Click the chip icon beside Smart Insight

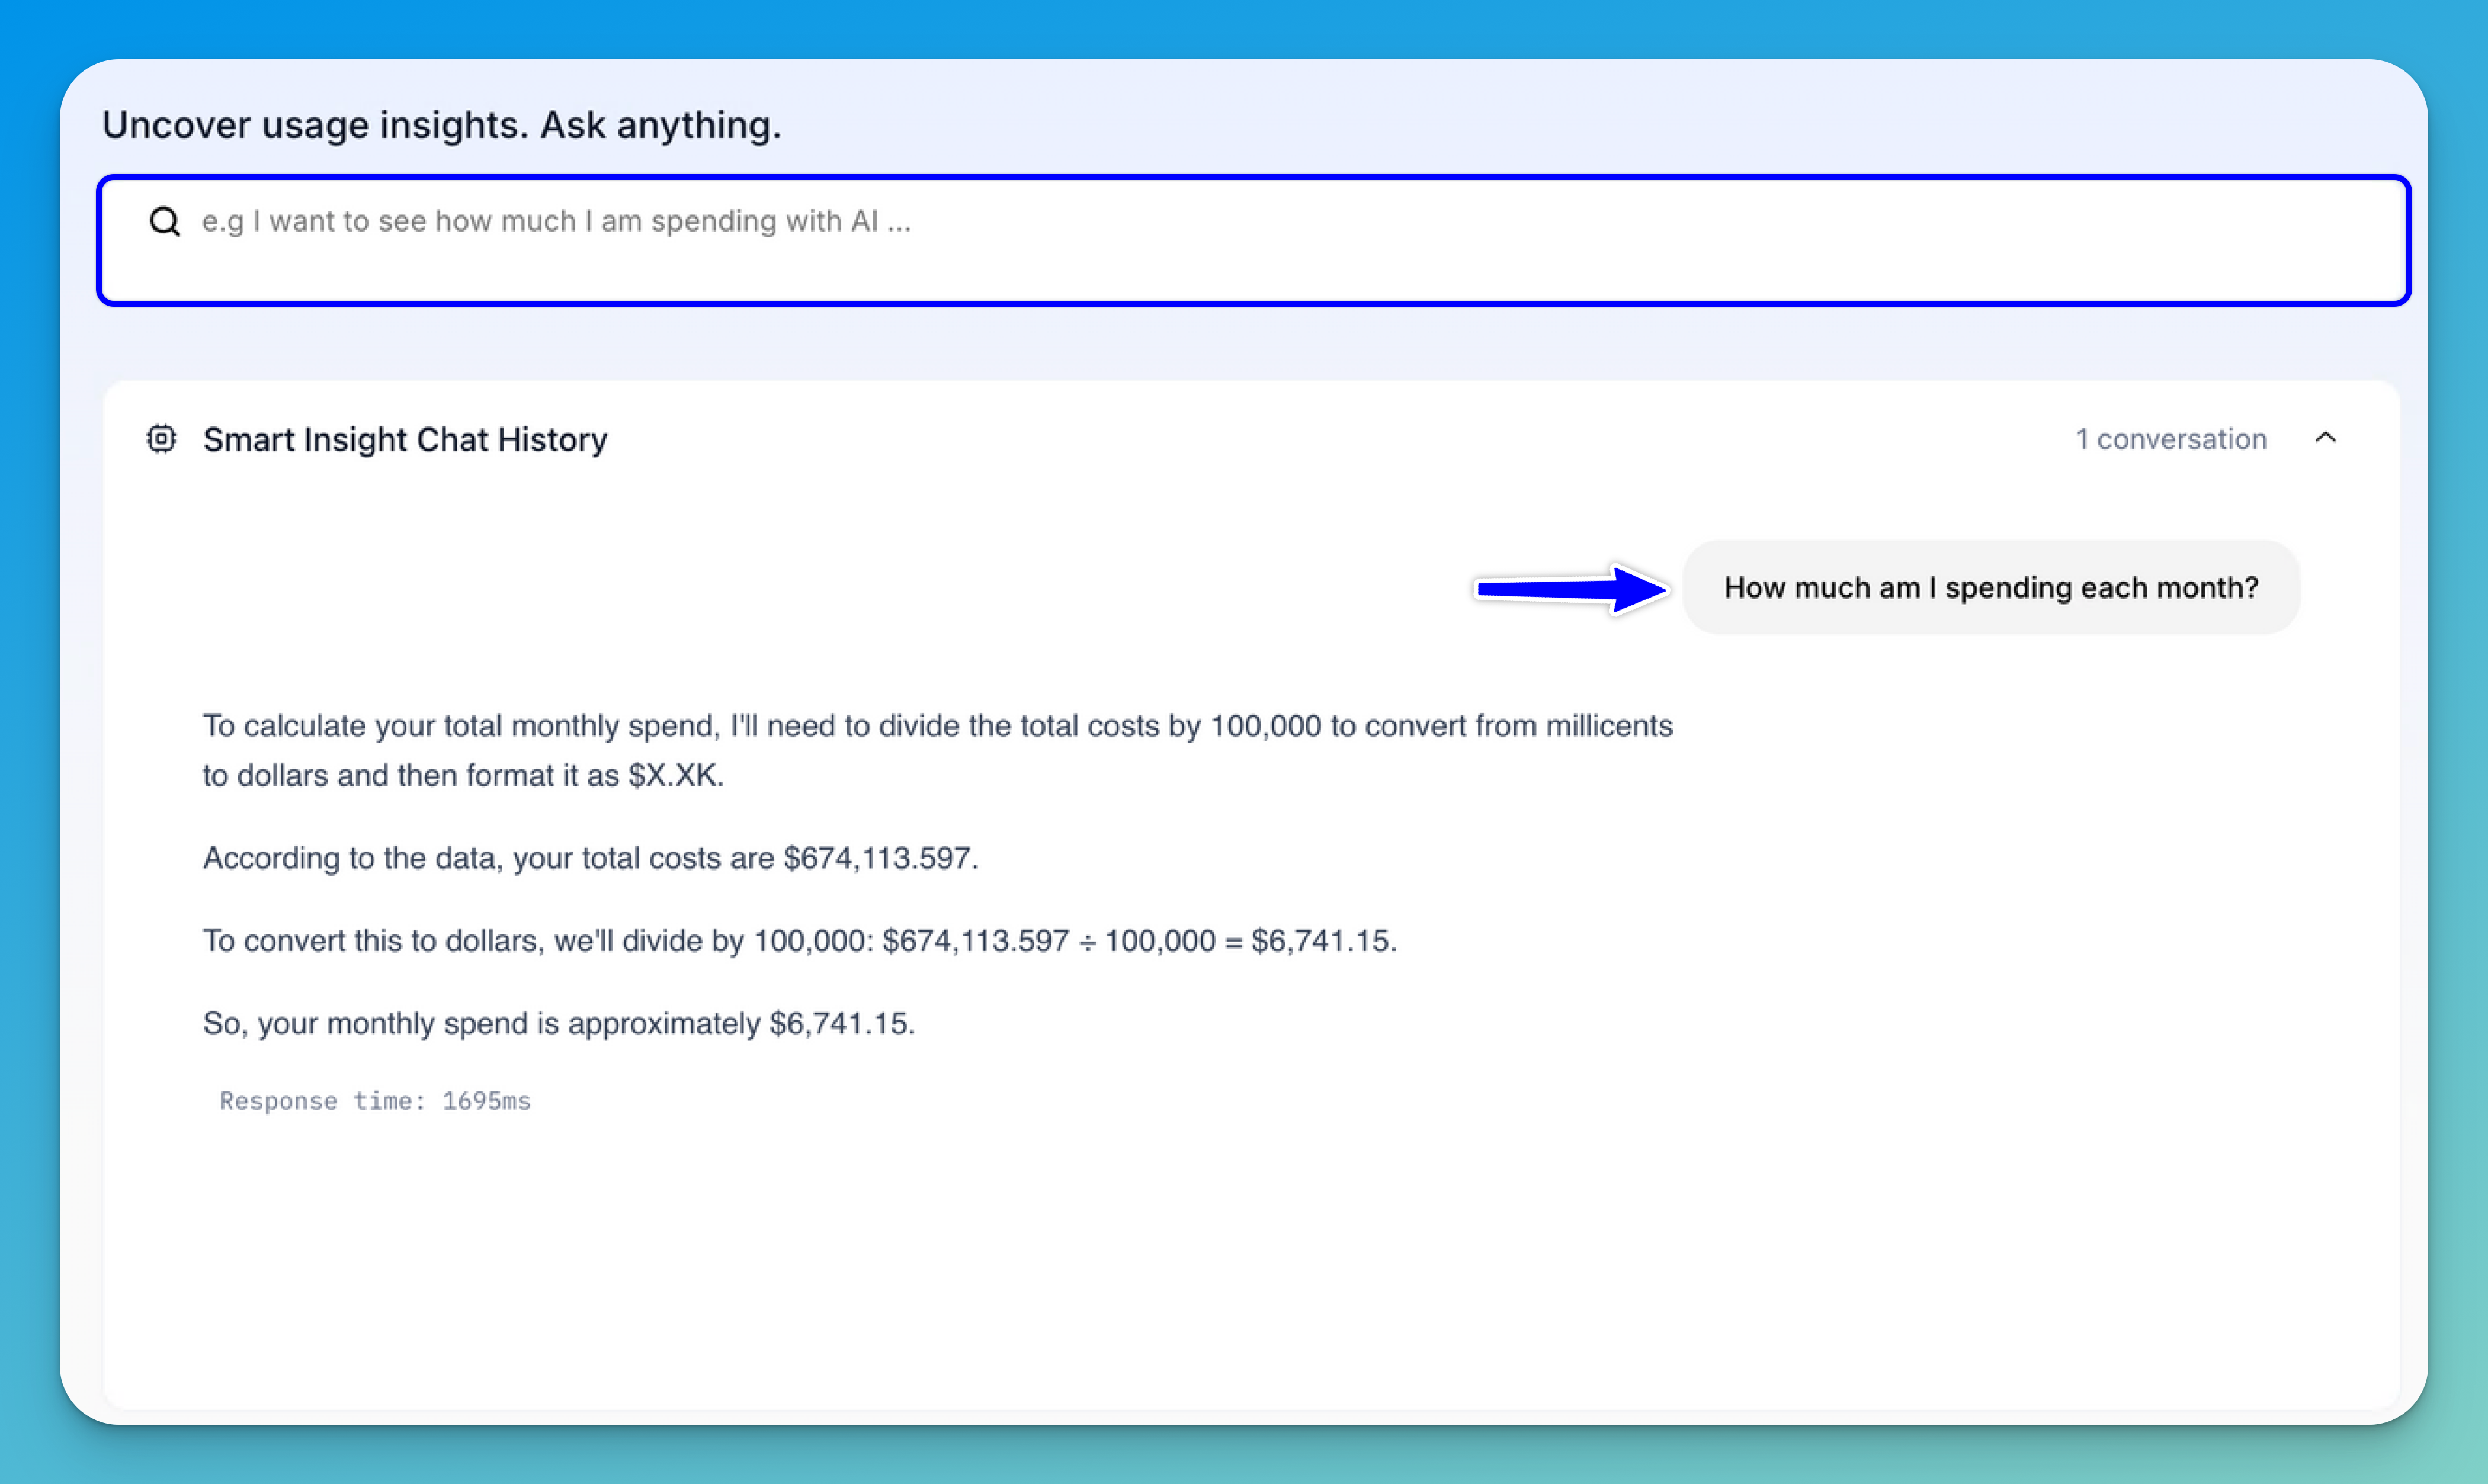(161, 439)
